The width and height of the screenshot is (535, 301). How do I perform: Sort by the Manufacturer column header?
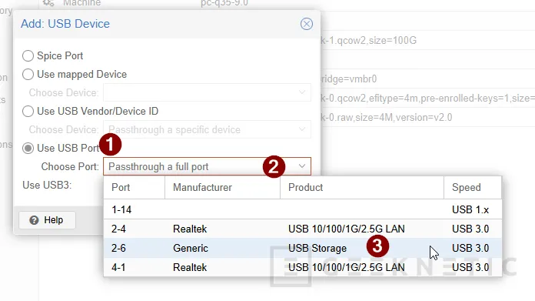pyautogui.click(x=222, y=188)
